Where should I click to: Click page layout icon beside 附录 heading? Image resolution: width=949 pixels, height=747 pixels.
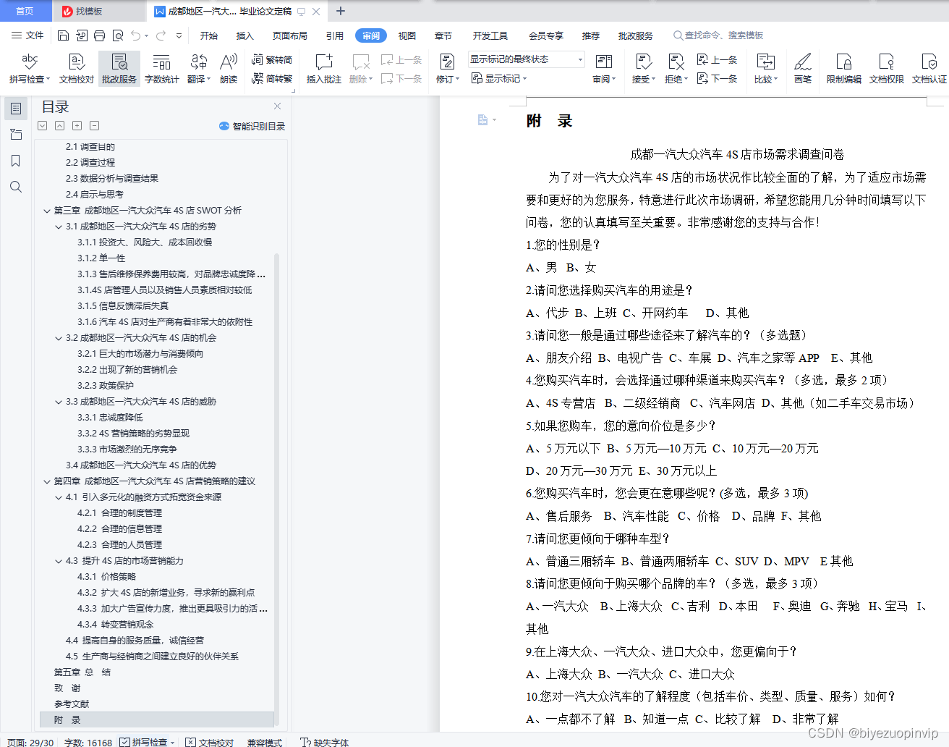point(483,120)
